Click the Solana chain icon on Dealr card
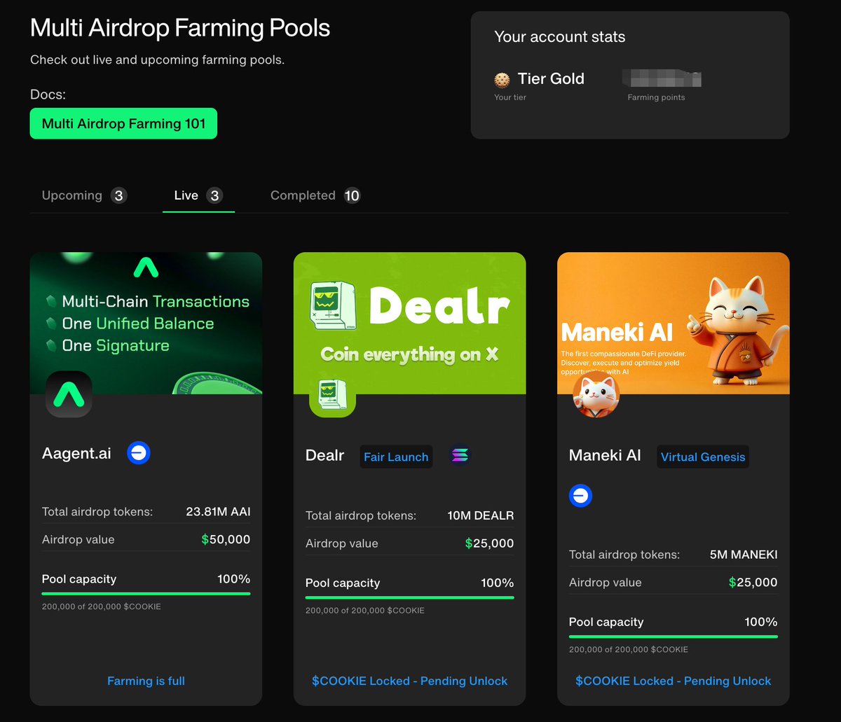Screen dimensions: 841x722 coord(460,457)
